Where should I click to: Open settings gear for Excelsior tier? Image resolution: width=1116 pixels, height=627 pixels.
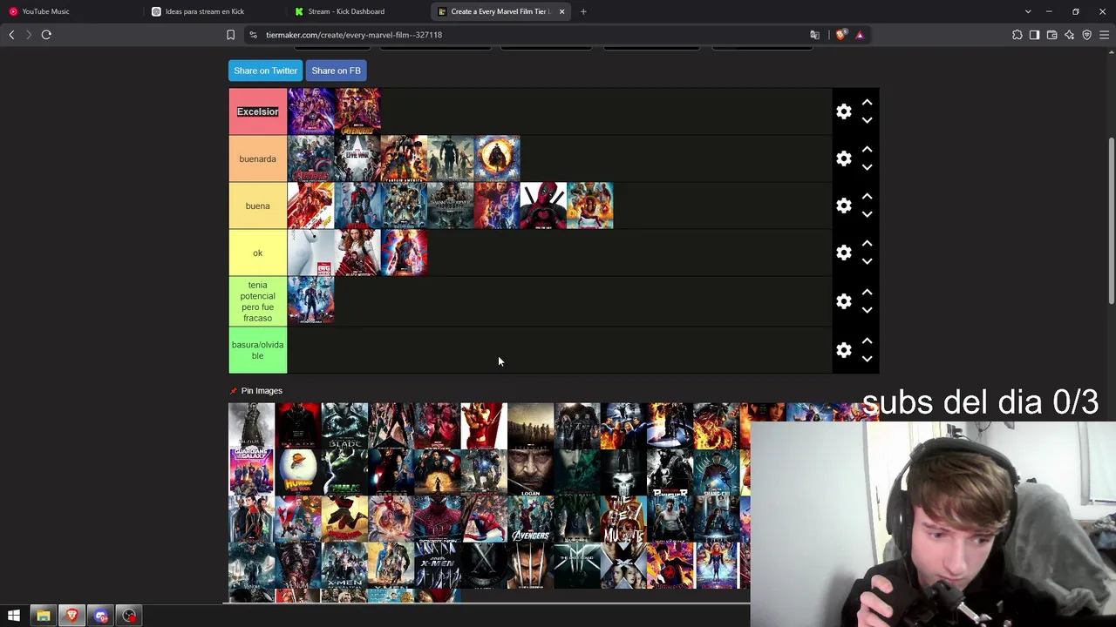(x=843, y=111)
